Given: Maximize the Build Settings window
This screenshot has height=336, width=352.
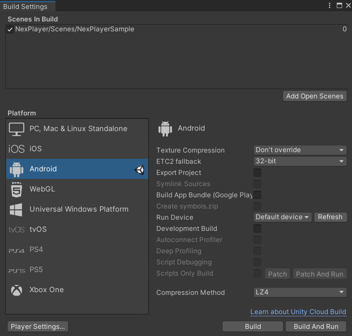Looking at the screenshot, I should 339,5.
